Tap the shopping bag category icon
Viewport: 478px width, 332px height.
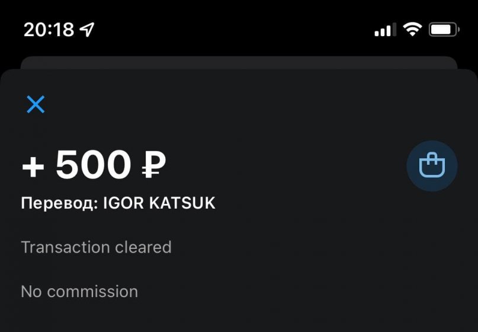click(432, 166)
